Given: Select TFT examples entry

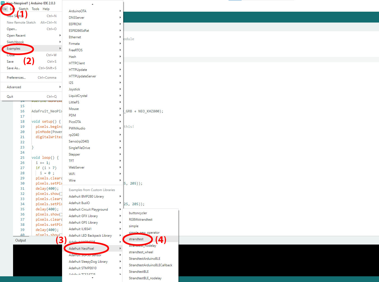Looking at the screenshot, I should (93, 161).
